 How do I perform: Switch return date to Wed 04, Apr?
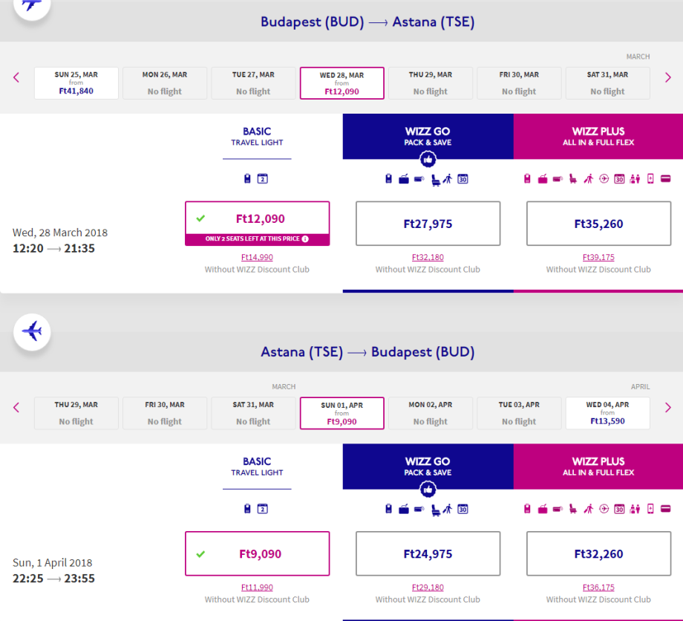tap(607, 413)
